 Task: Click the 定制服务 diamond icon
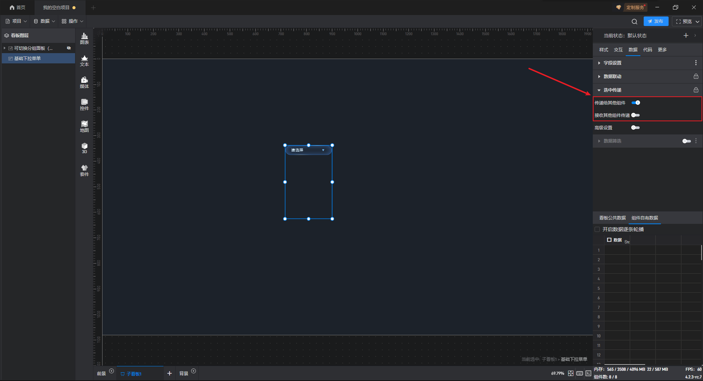pos(618,7)
